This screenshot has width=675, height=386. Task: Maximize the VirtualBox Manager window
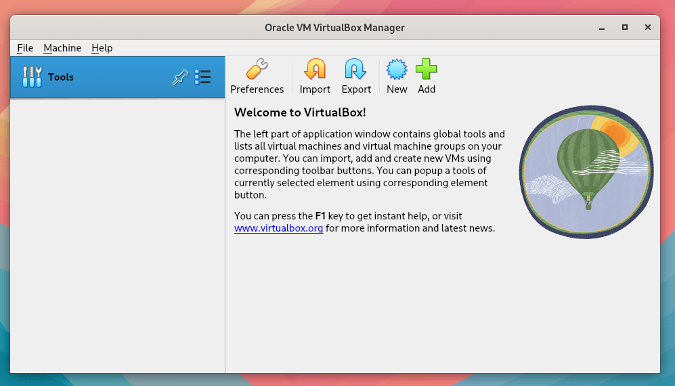click(625, 27)
